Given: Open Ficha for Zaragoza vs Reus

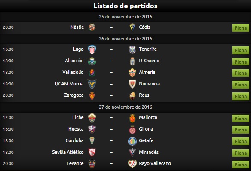Looking at the screenshot, I should 241,96.
